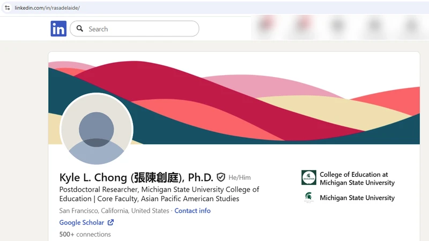Open the Contact info link
Screen dimensions: 429x241
tap(193, 210)
